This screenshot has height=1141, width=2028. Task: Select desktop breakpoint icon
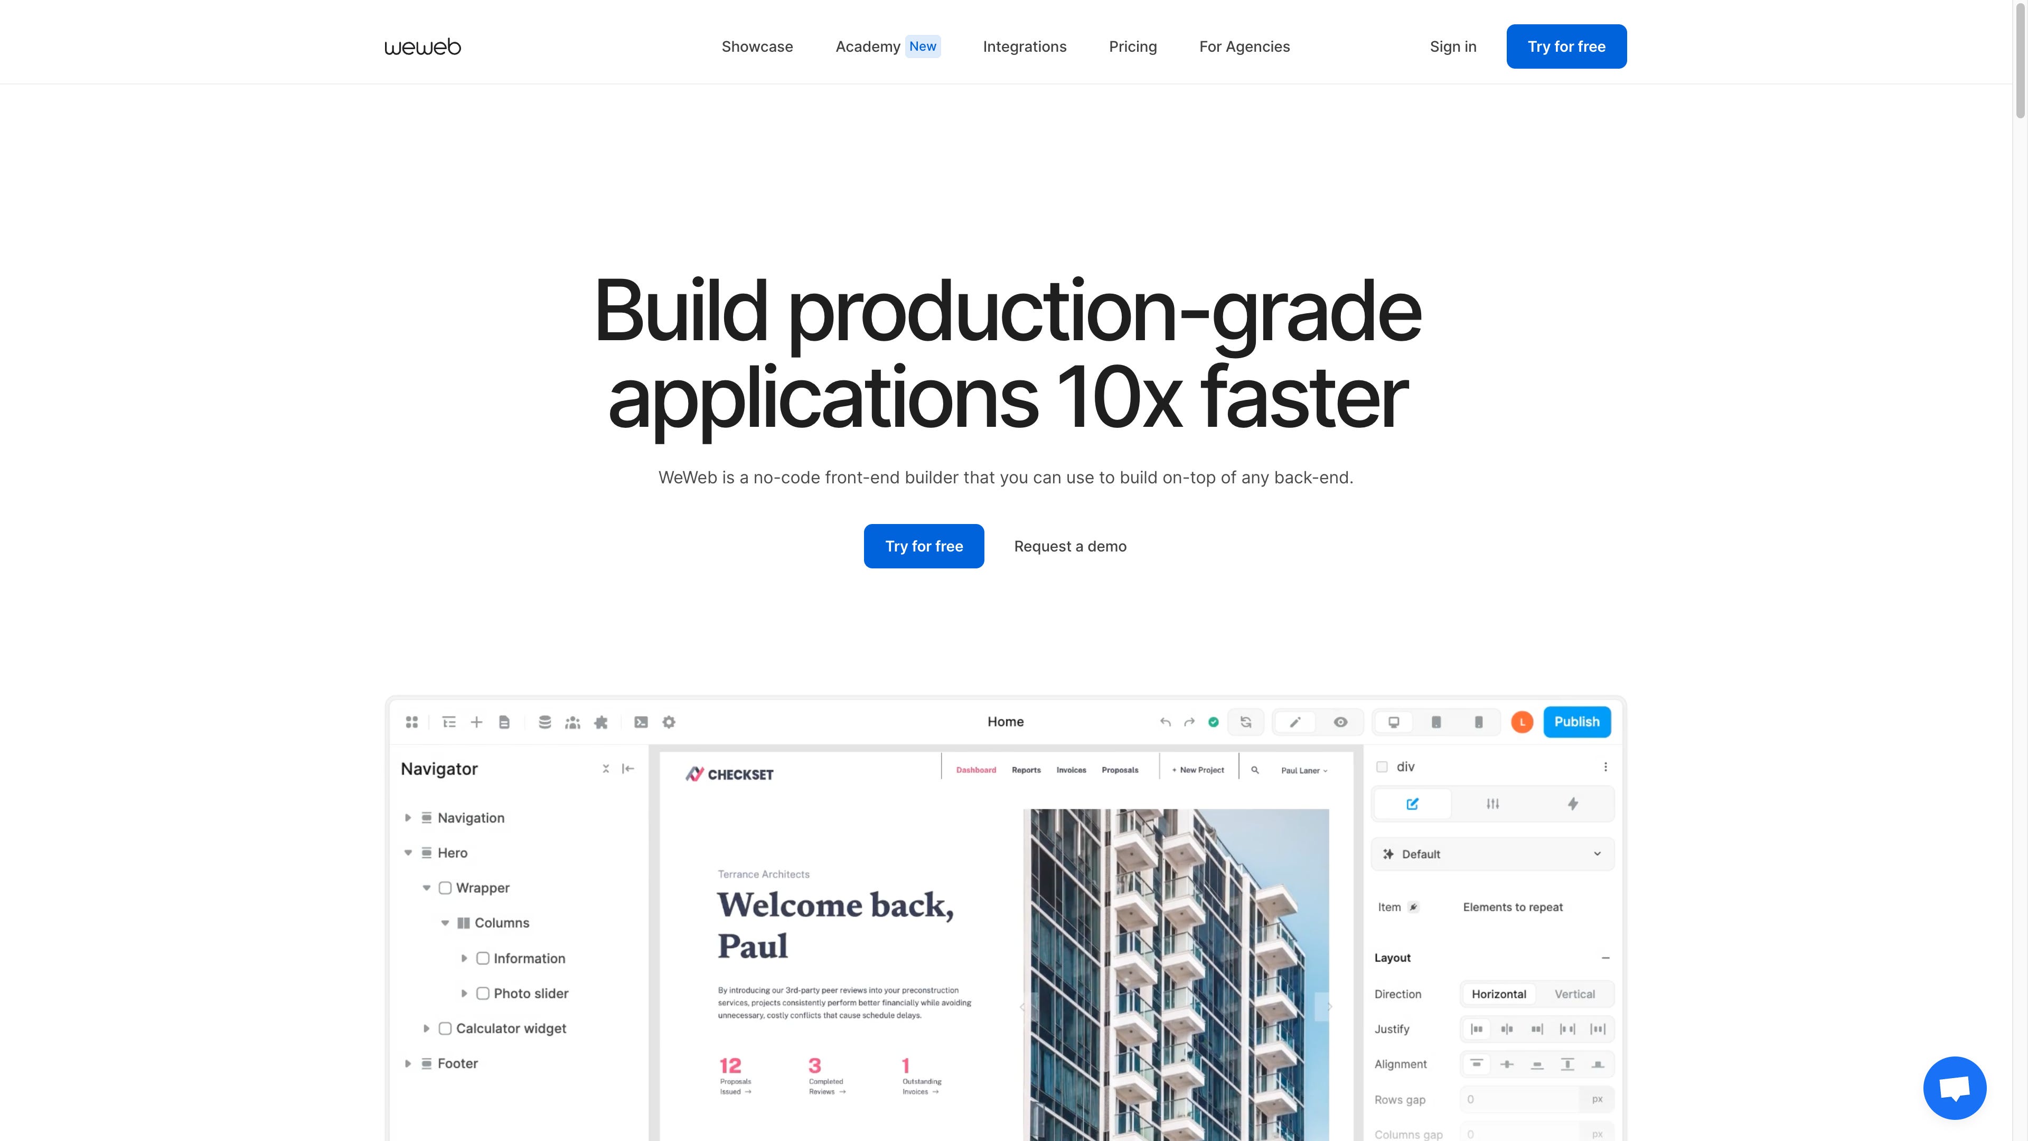tap(1394, 722)
